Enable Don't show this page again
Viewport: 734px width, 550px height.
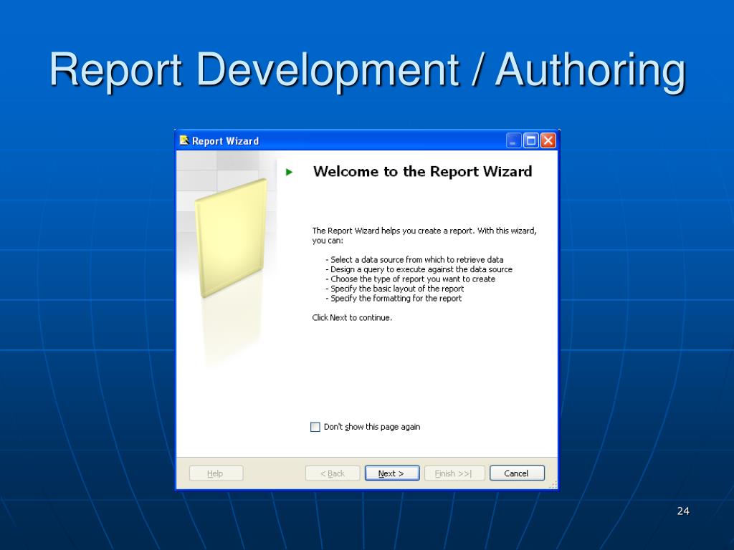pos(315,427)
